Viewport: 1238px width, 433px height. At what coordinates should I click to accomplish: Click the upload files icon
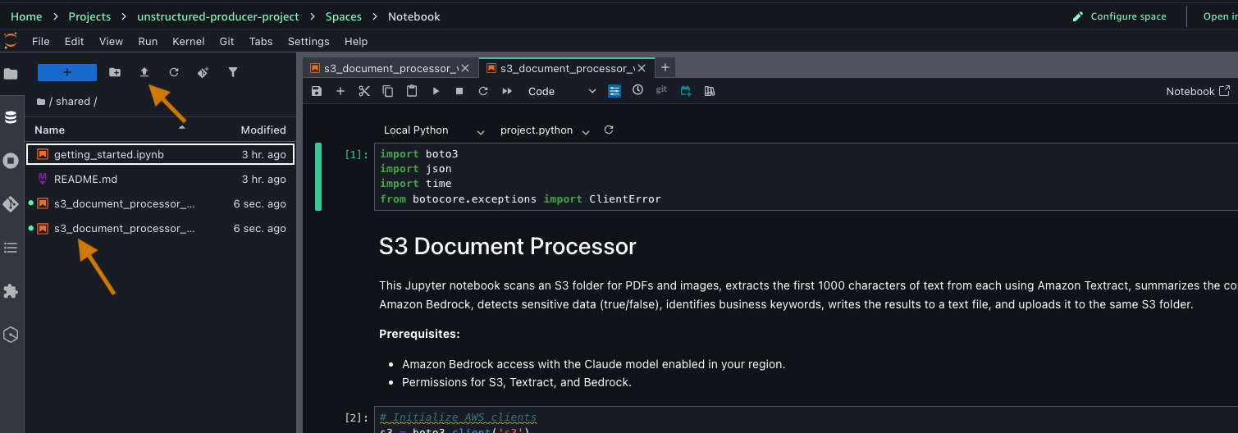tap(144, 72)
